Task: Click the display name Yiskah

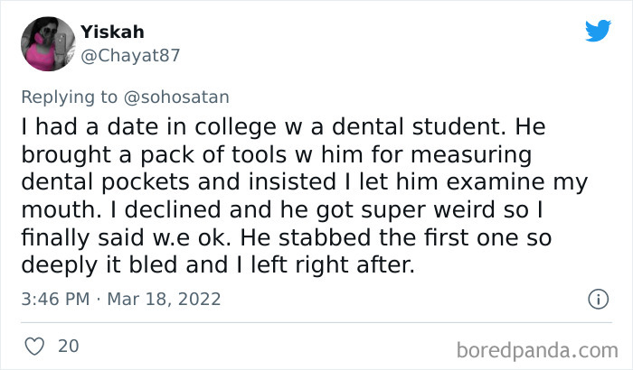Action: pos(112,31)
